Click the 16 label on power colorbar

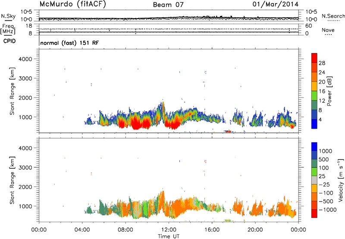coord(322,91)
